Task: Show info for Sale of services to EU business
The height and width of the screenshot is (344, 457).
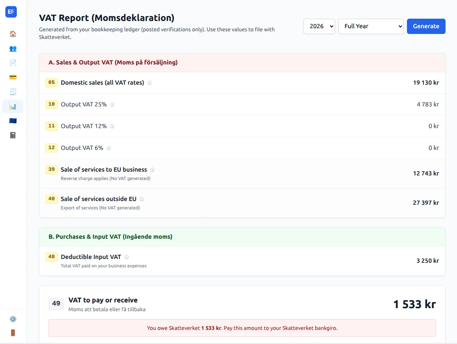Action: coord(152,170)
